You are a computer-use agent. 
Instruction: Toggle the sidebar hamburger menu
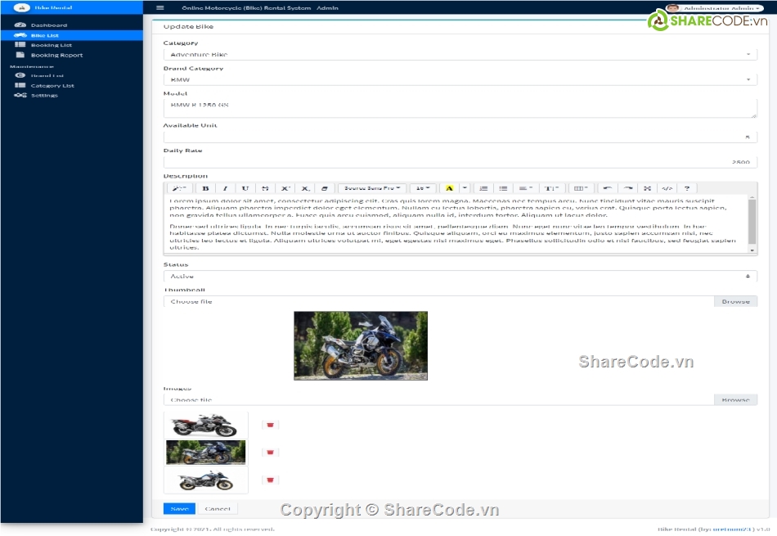(x=159, y=8)
